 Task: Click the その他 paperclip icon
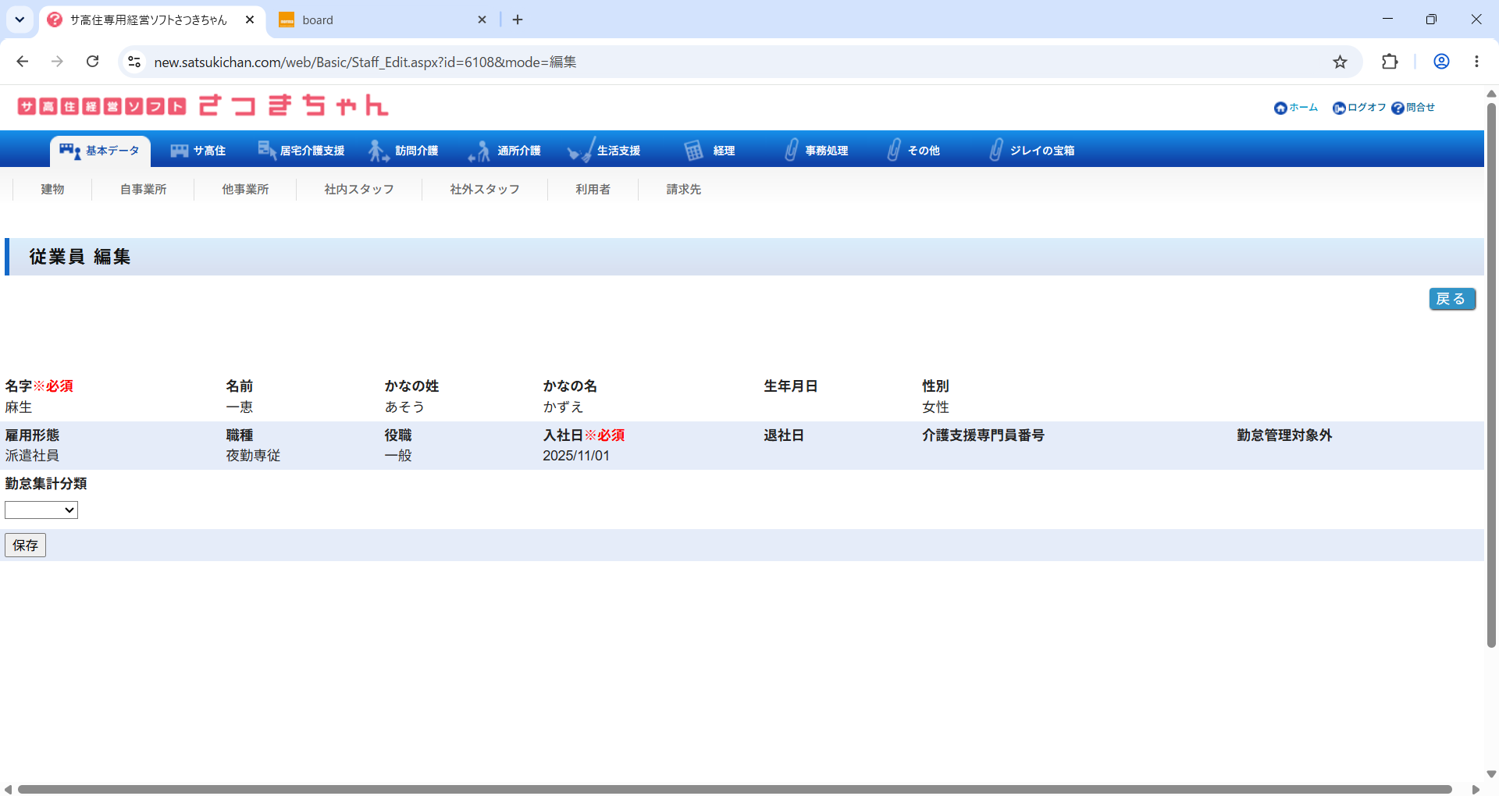[894, 150]
